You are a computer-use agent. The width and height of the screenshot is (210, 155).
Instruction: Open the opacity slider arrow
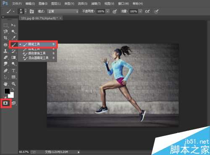coord(108,11)
